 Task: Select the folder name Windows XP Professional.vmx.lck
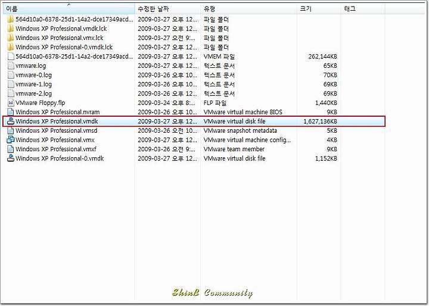click(x=60, y=38)
